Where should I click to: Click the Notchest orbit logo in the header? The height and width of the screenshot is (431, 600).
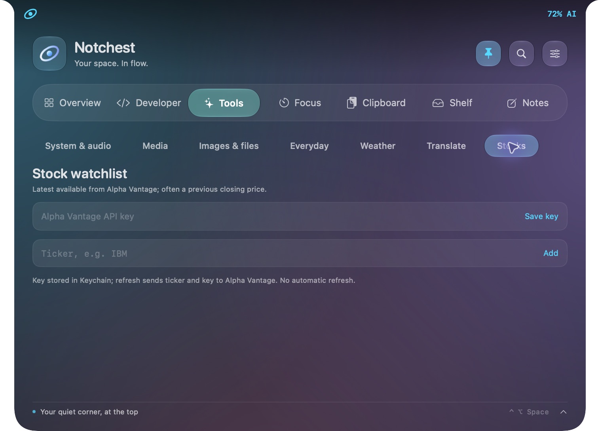click(x=49, y=53)
